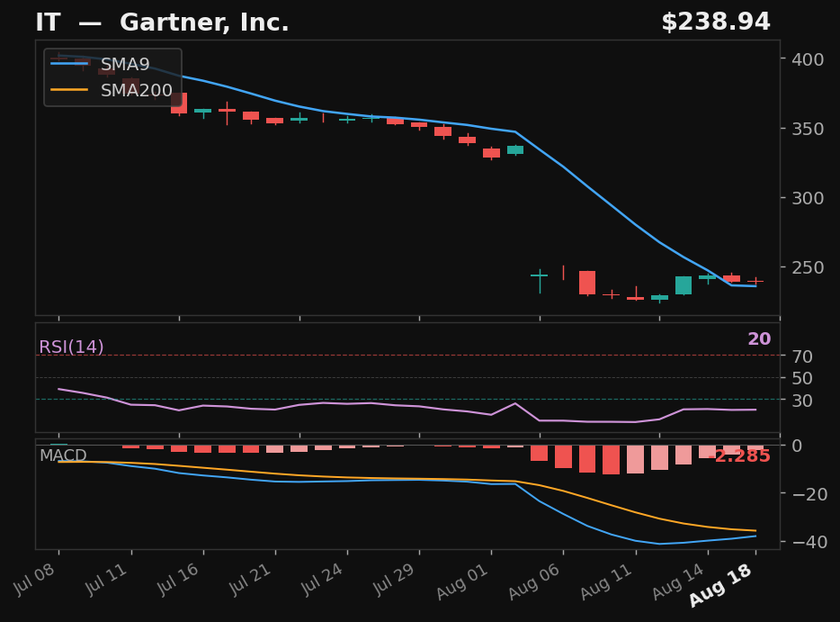Click the RSI(14) panel label

pyautogui.click(x=71, y=347)
